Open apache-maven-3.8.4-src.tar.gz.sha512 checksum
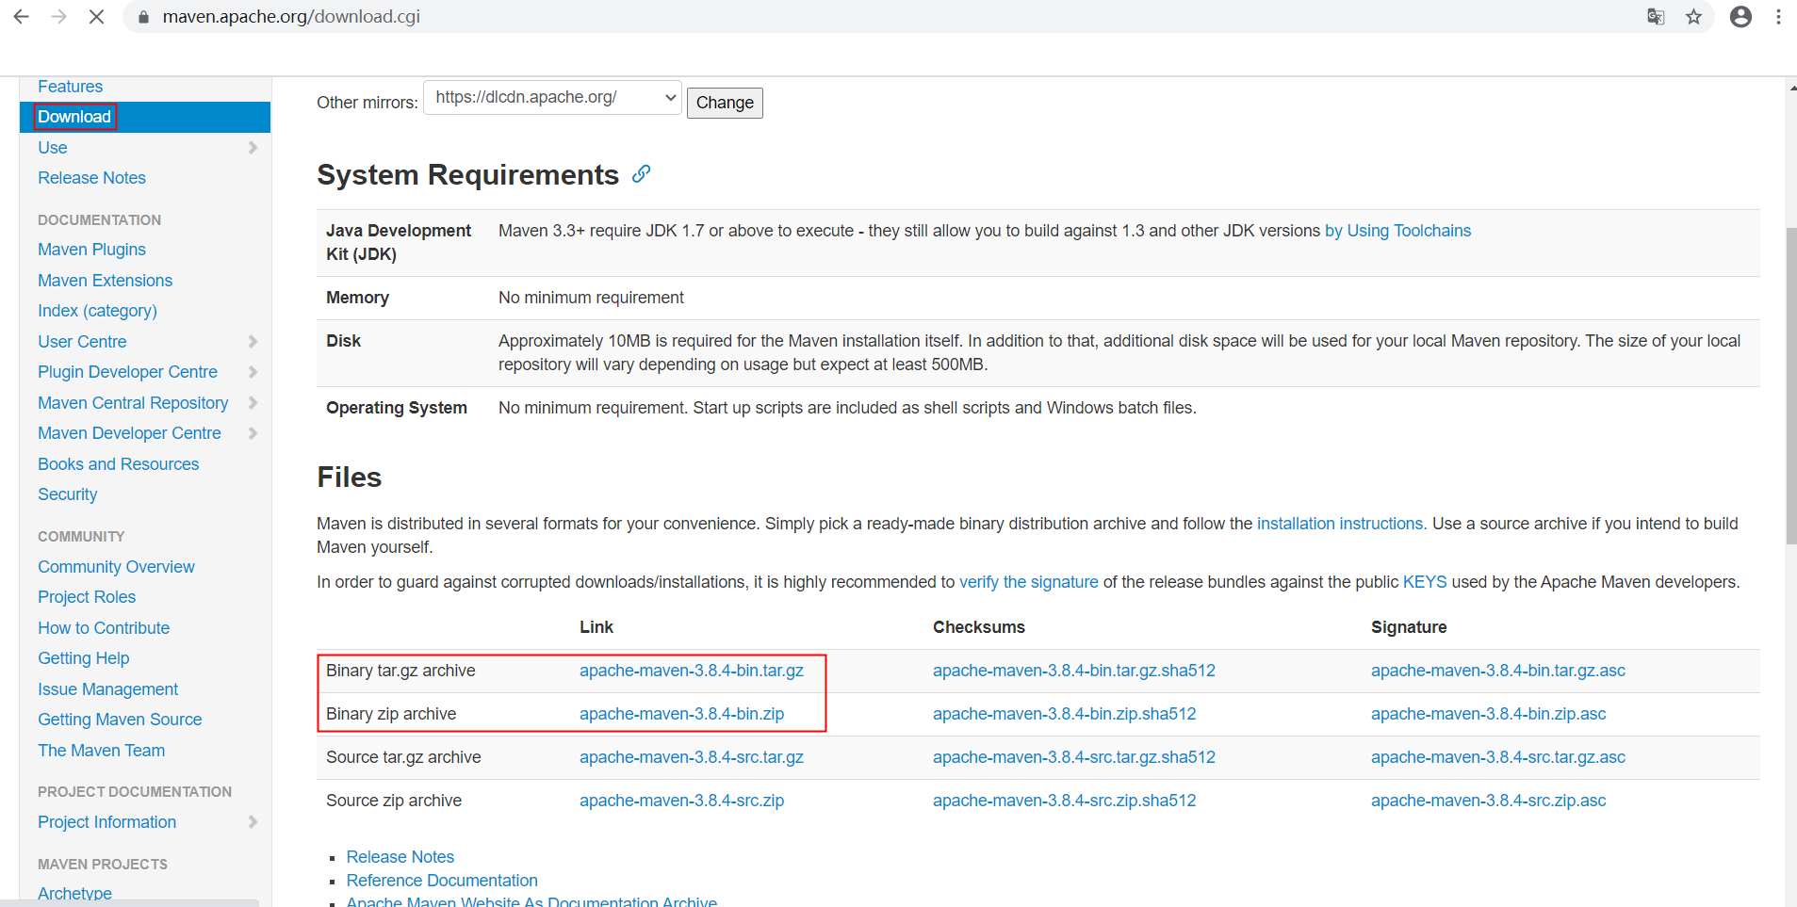This screenshot has width=1797, height=907. [1073, 757]
